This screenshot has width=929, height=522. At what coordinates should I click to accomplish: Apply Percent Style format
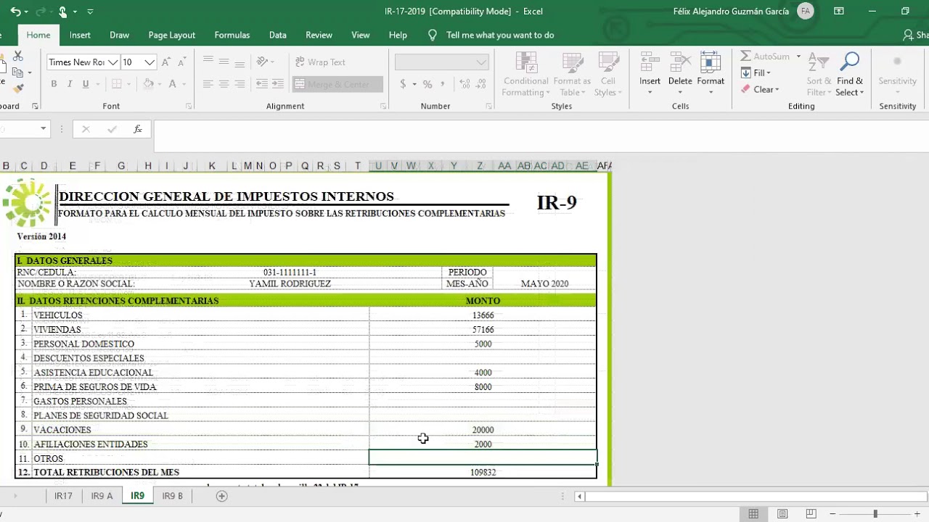[x=427, y=84]
